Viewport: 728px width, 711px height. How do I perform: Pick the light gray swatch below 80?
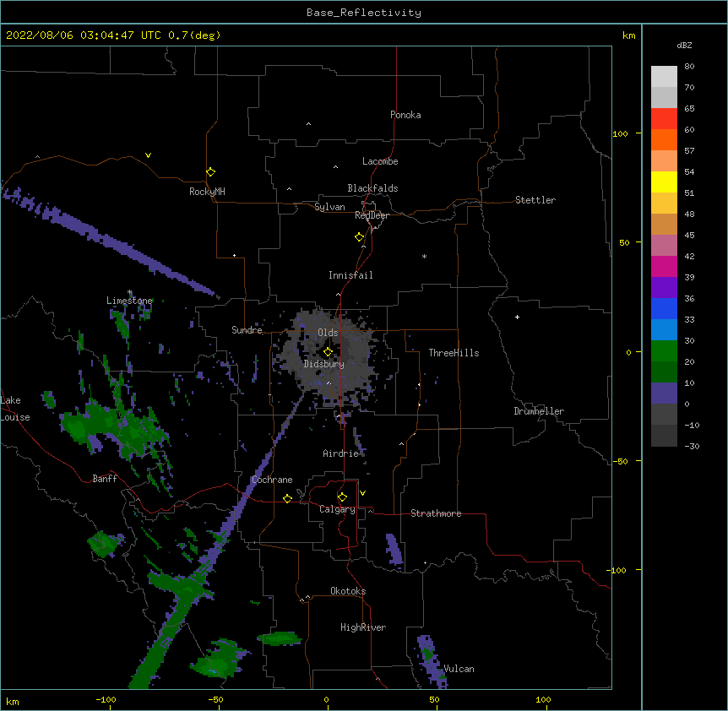click(664, 76)
